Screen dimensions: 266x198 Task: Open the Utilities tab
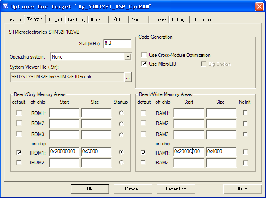click(203, 19)
